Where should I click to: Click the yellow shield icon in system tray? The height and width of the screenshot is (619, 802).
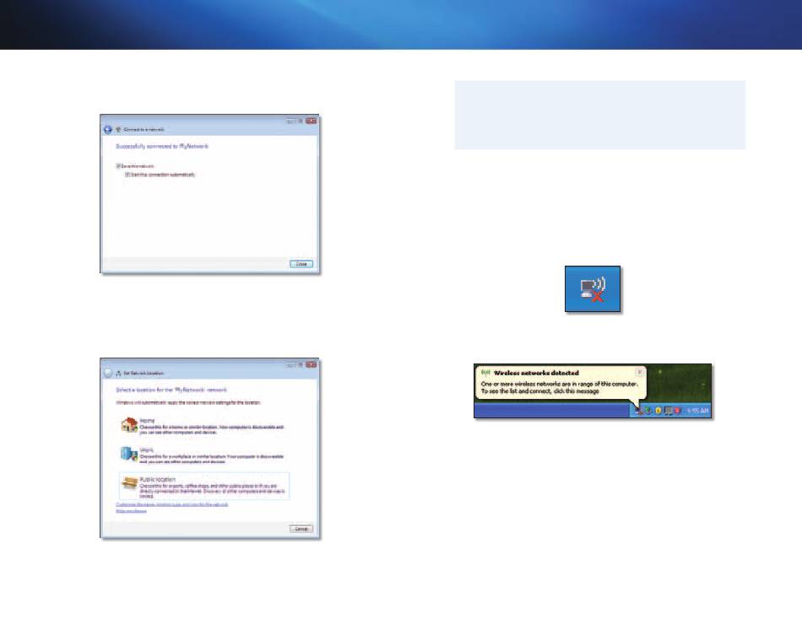657,411
